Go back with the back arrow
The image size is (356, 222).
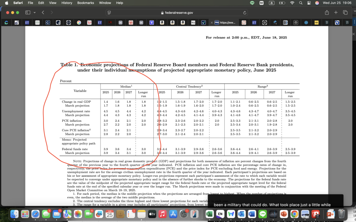point(43,12)
